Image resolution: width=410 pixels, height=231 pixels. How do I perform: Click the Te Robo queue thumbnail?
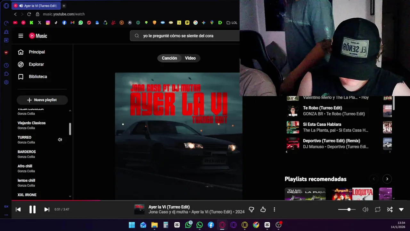point(293,111)
